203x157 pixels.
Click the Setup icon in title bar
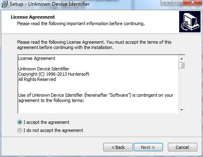click(x=4, y=4)
